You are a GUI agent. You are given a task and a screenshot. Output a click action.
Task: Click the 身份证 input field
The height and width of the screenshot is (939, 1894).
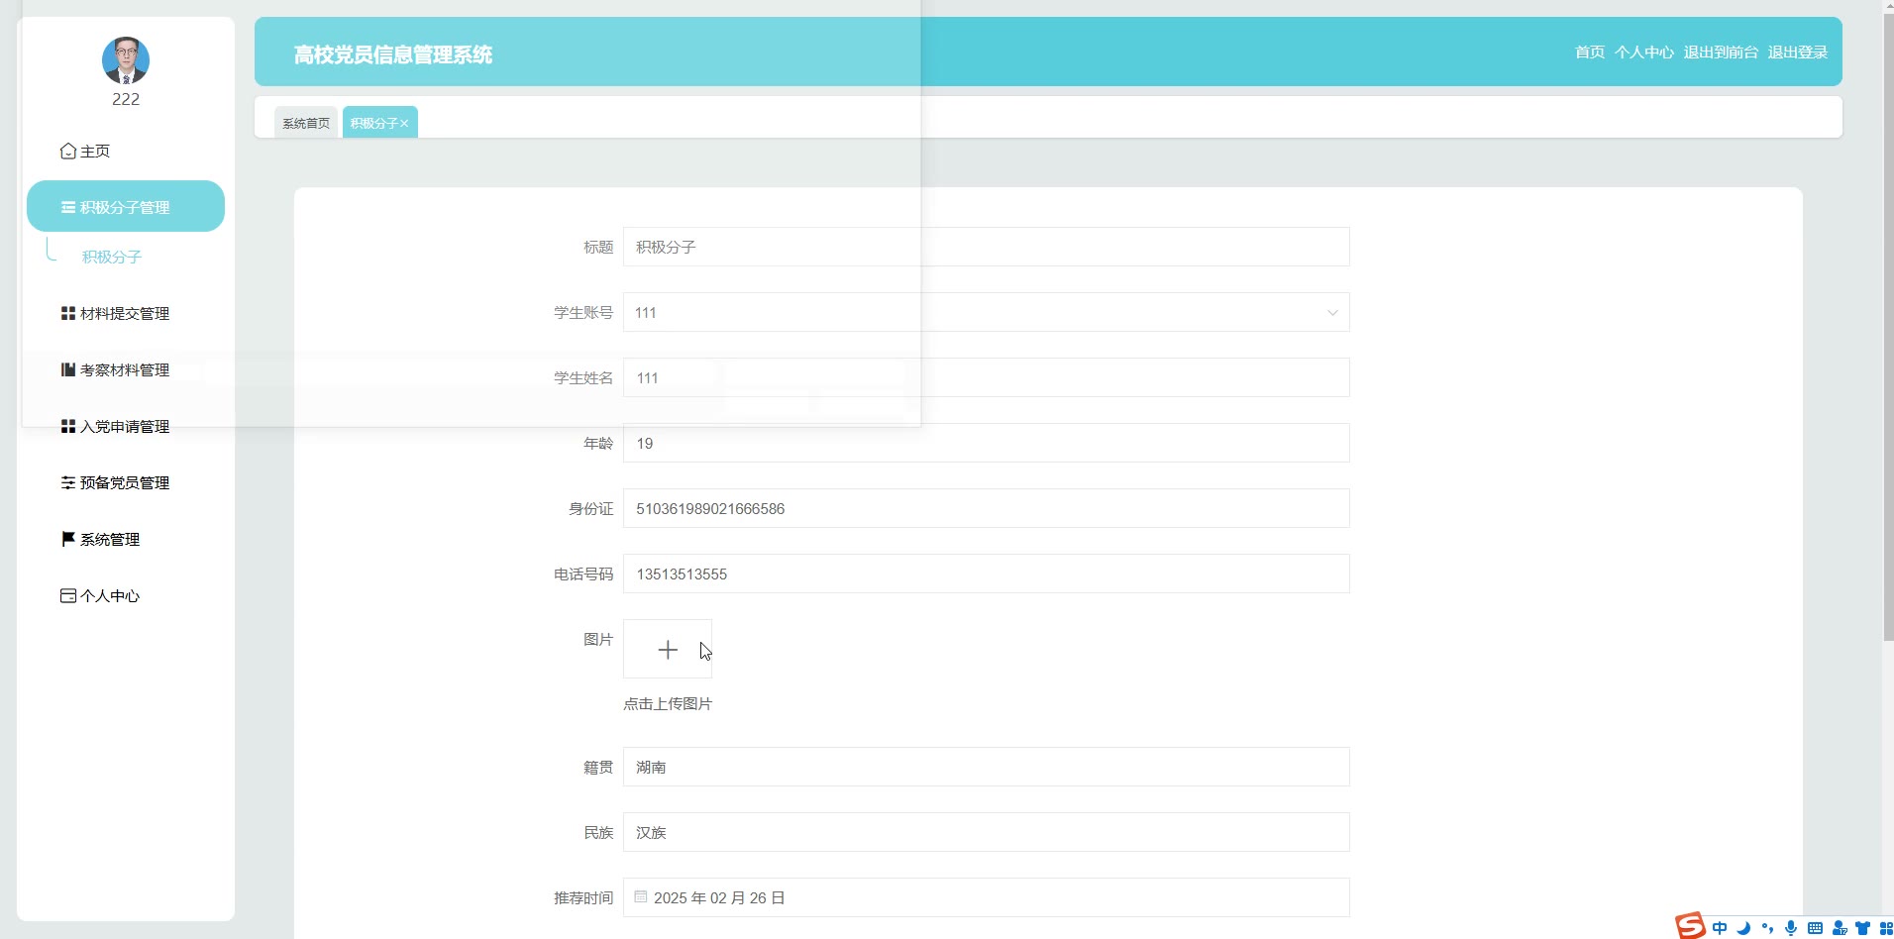coord(986,508)
